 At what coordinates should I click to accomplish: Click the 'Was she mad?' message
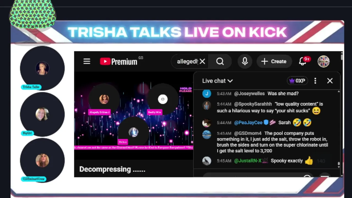pos(283,94)
